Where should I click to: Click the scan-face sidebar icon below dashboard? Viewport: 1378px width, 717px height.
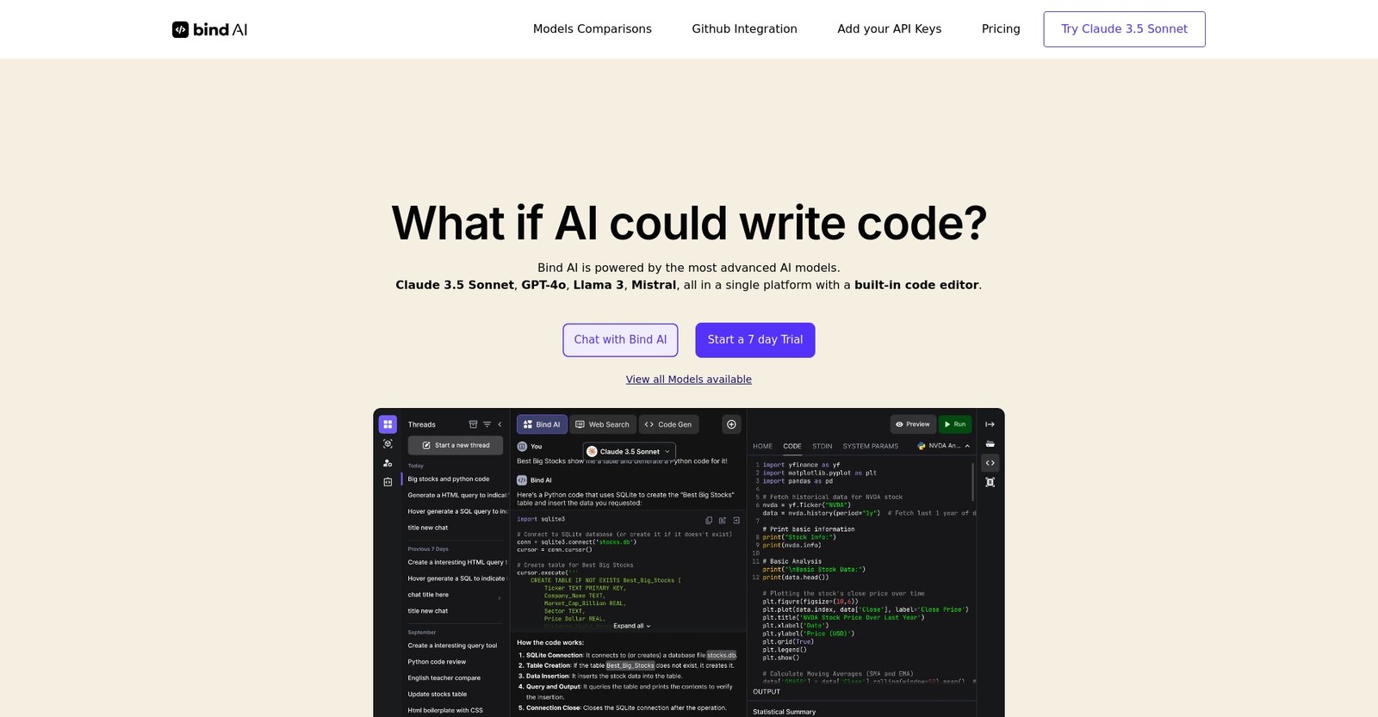(388, 444)
